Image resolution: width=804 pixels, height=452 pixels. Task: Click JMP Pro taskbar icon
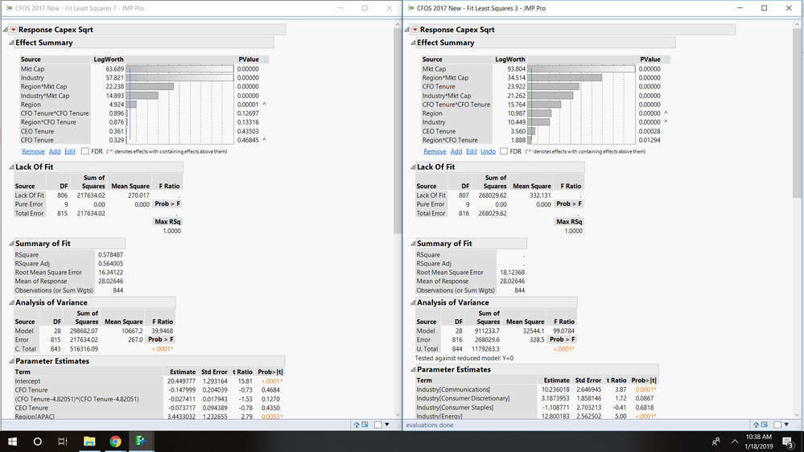pyautogui.click(x=141, y=442)
